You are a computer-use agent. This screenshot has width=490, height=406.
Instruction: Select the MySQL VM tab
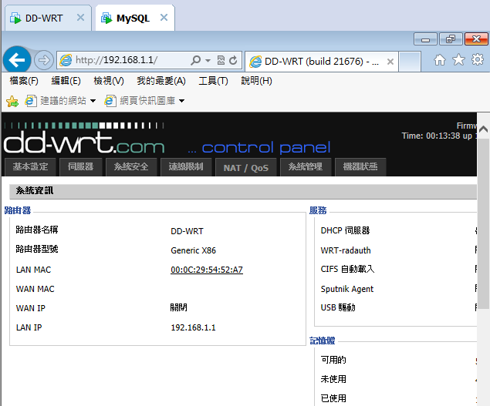[x=133, y=18]
